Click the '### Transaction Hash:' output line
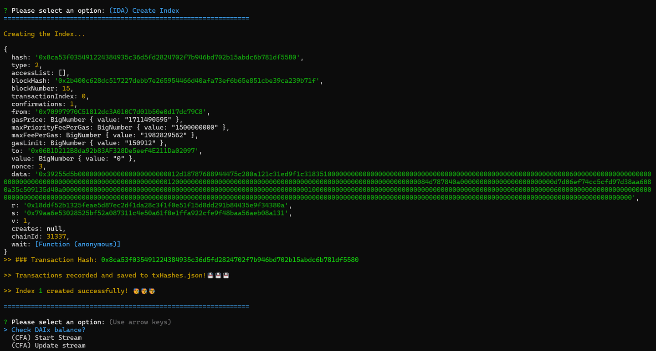This screenshot has width=656, height=351. pos(181,260)
